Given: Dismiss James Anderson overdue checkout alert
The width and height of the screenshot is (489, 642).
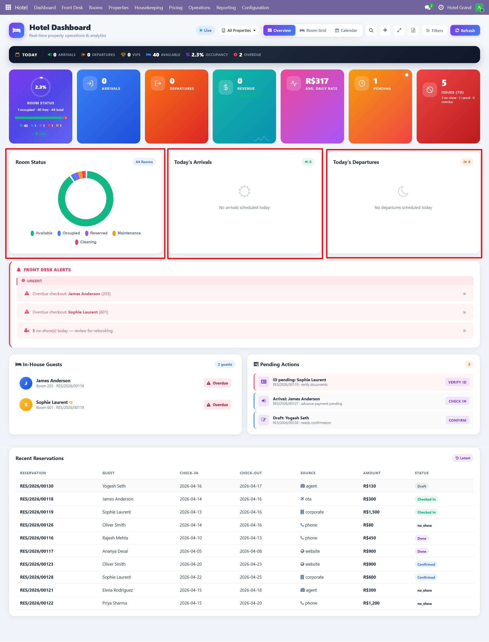Looking at the screenshot, I should 464,294.
